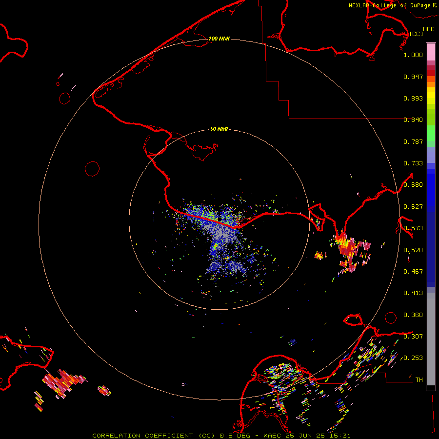439x439 pixels.
Task: Select the 0.520 legend value
Action: click(x=413, y=250)
